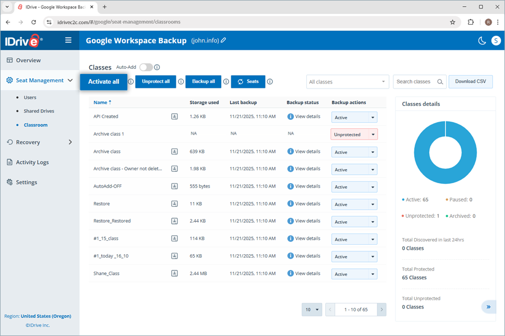This screenshot has height=336, width=505.
Task: Open the All classes filter dropdown
Action: click(x=347, y=81)
